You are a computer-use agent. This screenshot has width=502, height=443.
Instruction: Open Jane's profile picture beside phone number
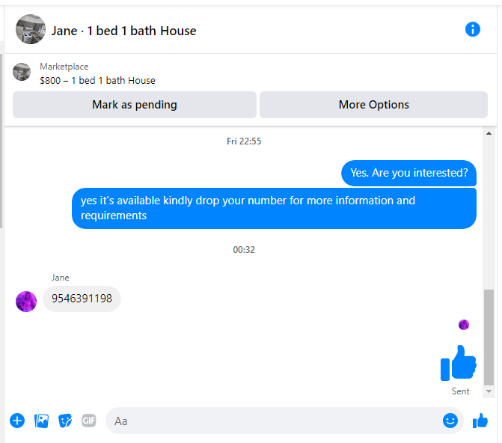point(26,302)
